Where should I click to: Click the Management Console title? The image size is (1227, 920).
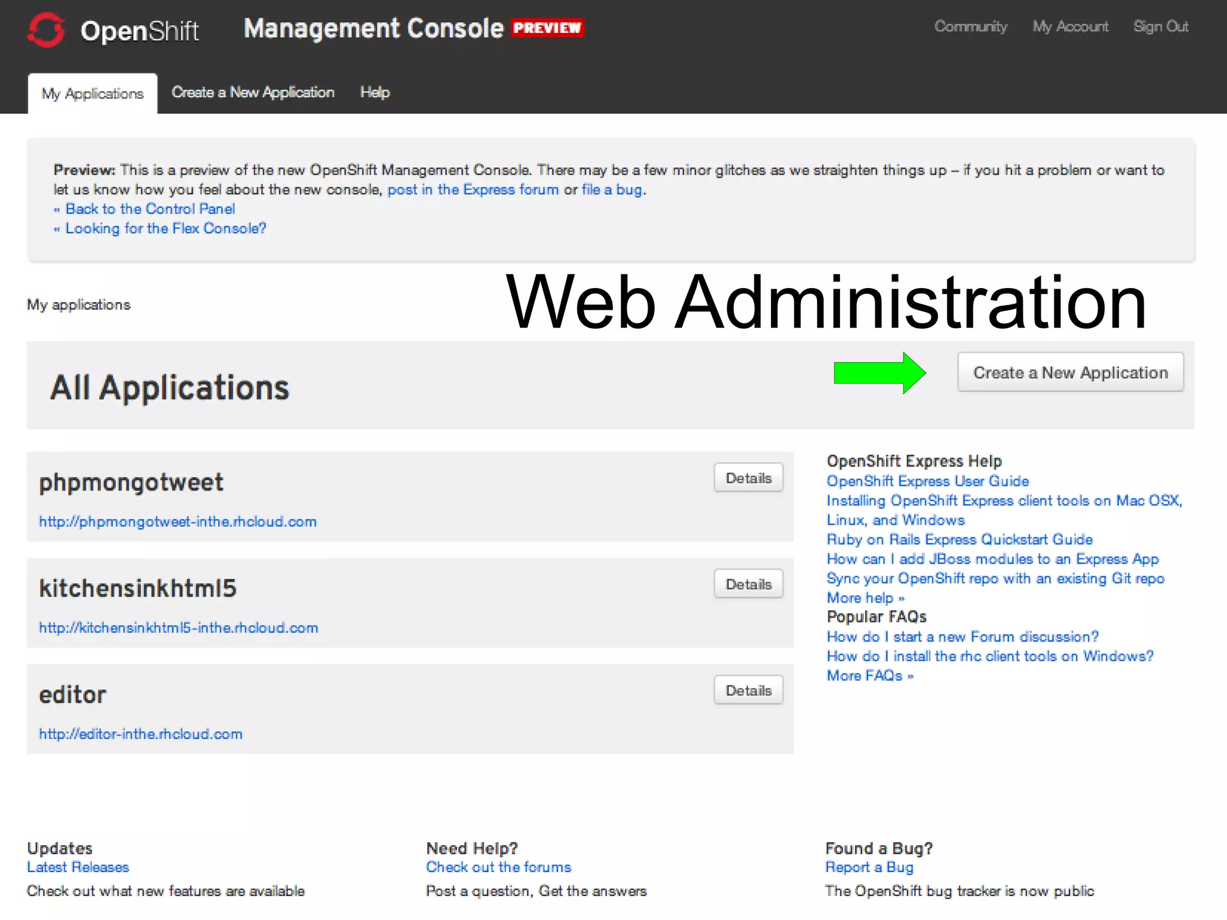374,28
